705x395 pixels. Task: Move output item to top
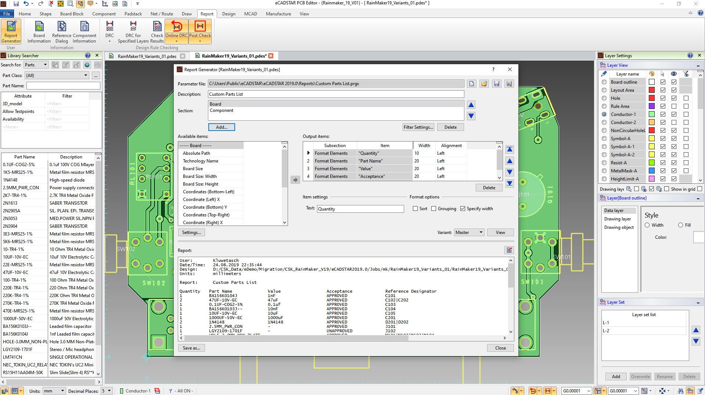[510, 149]
